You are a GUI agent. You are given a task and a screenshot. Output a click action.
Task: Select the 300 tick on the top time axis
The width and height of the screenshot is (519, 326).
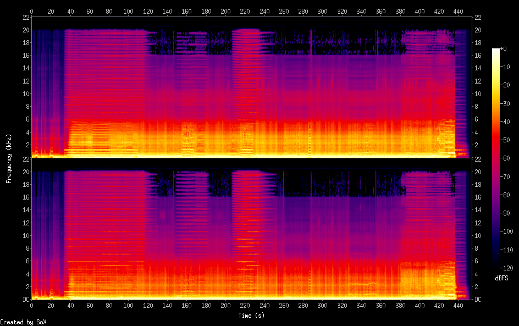322,11
